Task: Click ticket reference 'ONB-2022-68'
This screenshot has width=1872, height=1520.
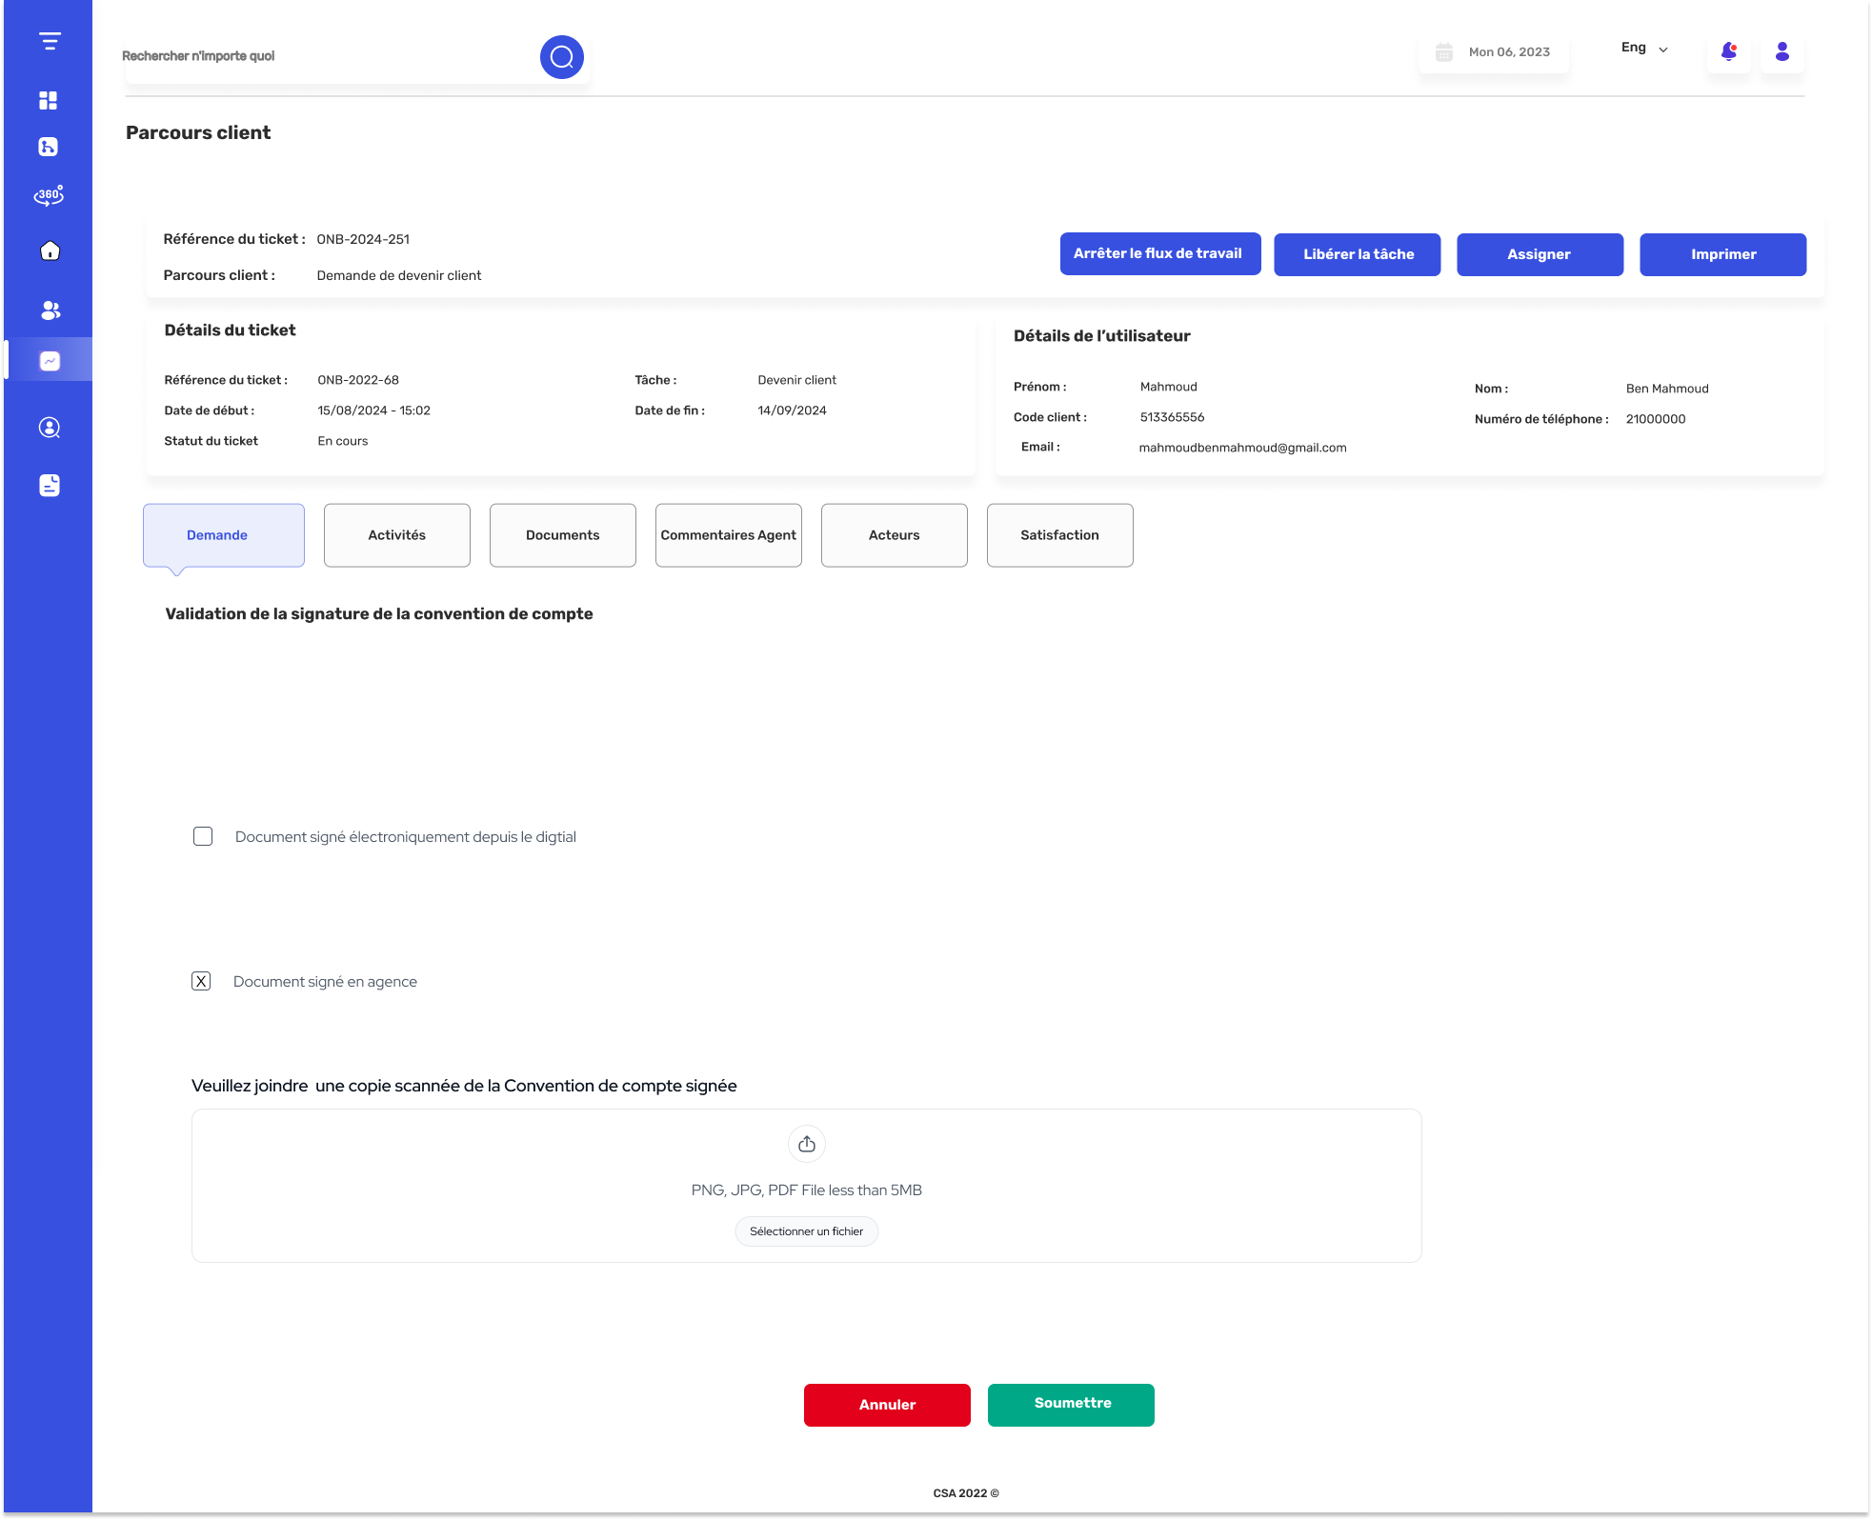Action: pos(358,380)
